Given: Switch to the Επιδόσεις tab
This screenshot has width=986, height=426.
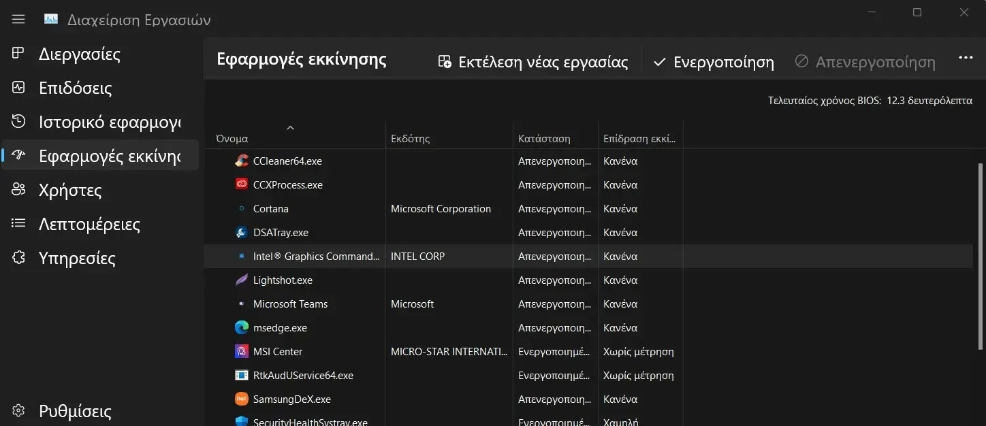Looking at the screenshot, I should (x=100, y=88).
